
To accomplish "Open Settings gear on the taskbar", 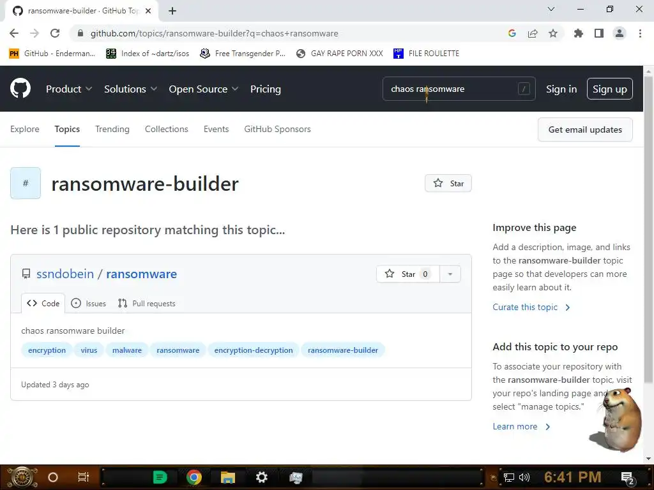I will click(x=261, y=477).
